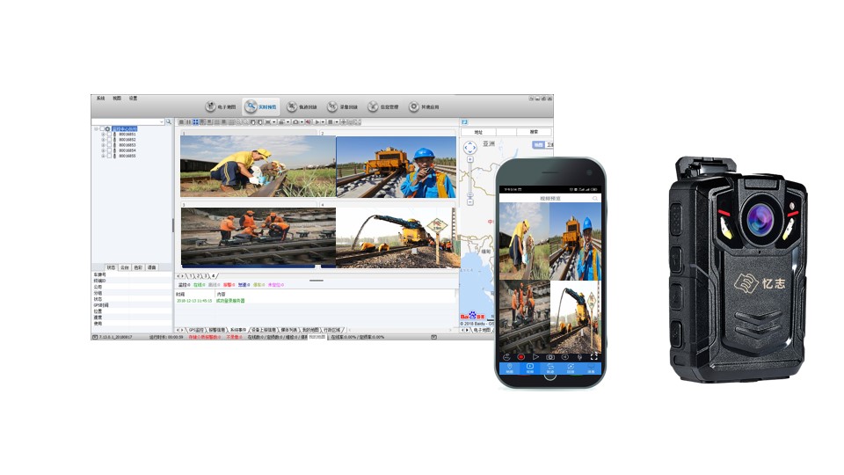
Task: Tick the checkbox next to device 80016853
Action: (x=109, y=145)
